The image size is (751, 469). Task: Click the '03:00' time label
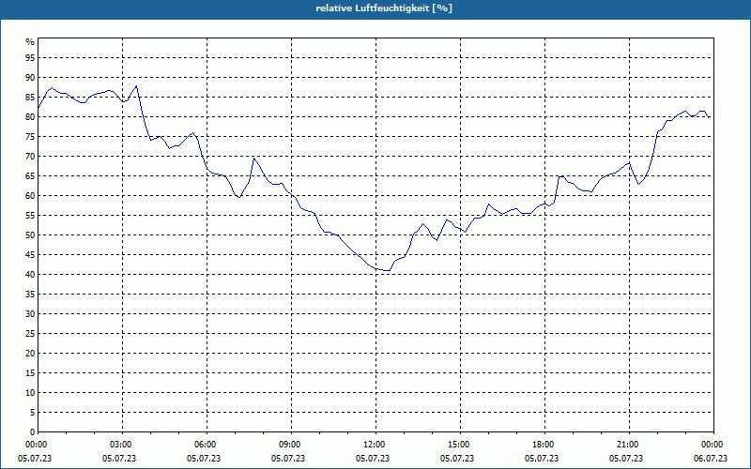click(123, 445)
